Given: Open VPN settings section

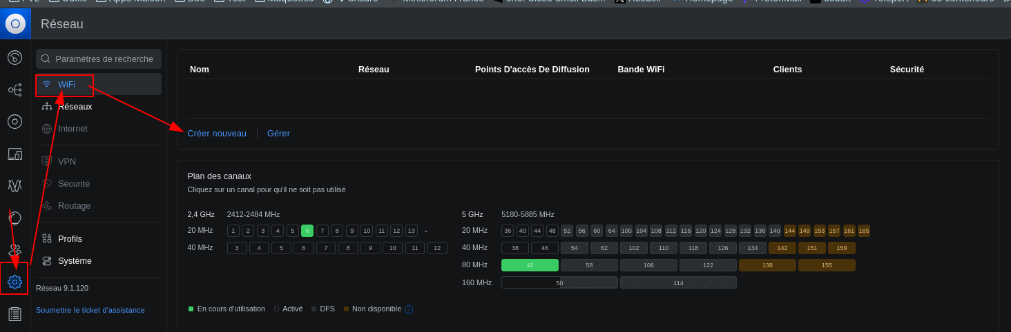Looking at the screenshot, I should [99, 162].
